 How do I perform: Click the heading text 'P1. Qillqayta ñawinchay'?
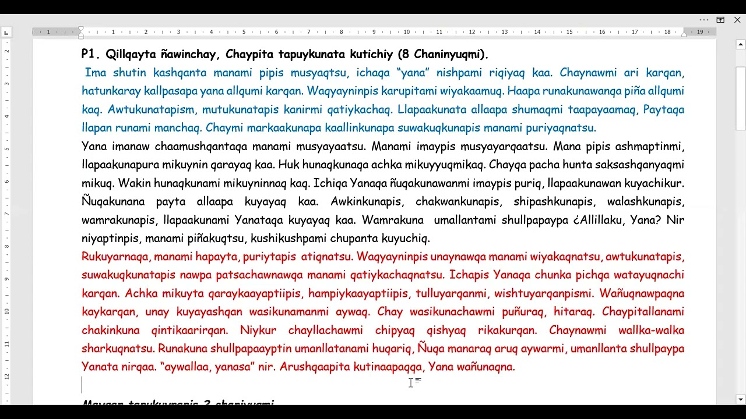click(x=149, y=55)
